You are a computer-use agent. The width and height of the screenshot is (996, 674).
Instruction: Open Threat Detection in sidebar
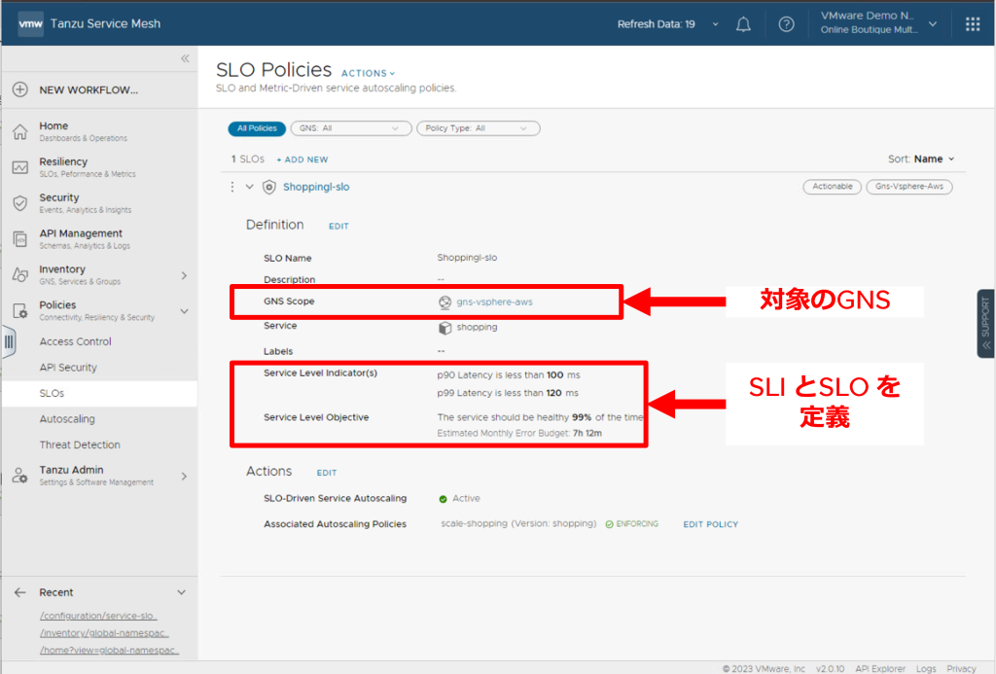tap(80, 444)
